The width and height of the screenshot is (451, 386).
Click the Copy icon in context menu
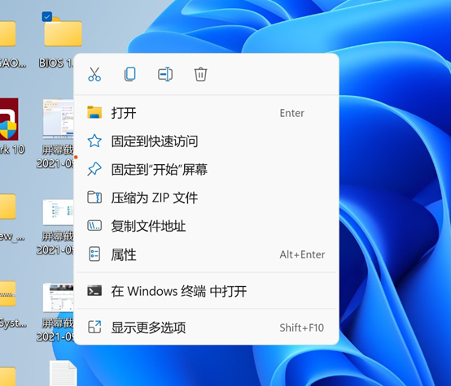point(130,75)
